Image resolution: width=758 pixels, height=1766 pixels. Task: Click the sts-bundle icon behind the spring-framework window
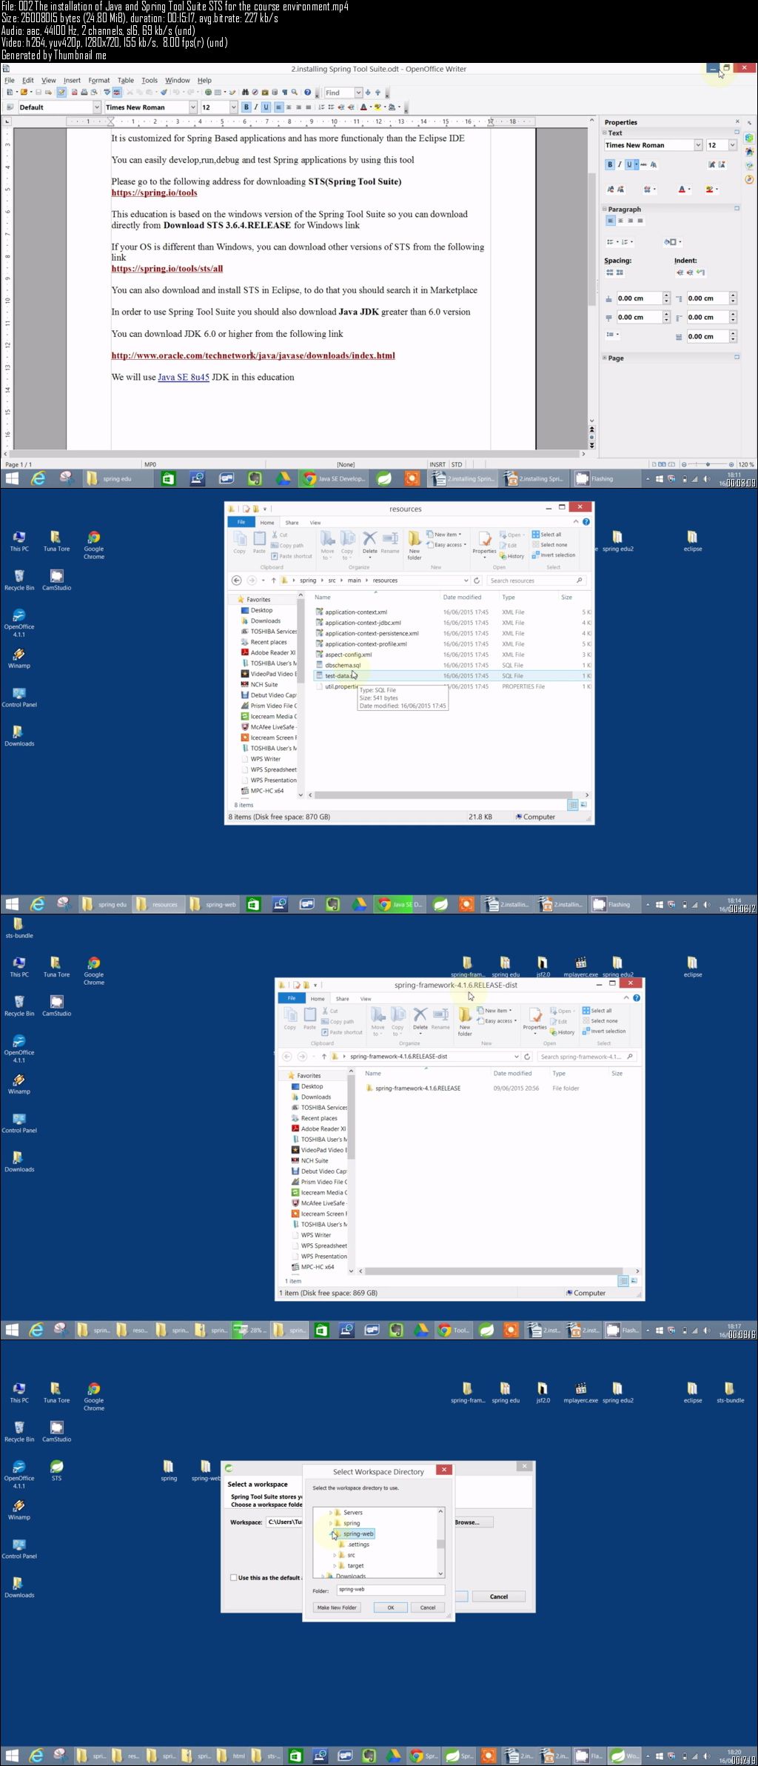(x=19, y=927)
